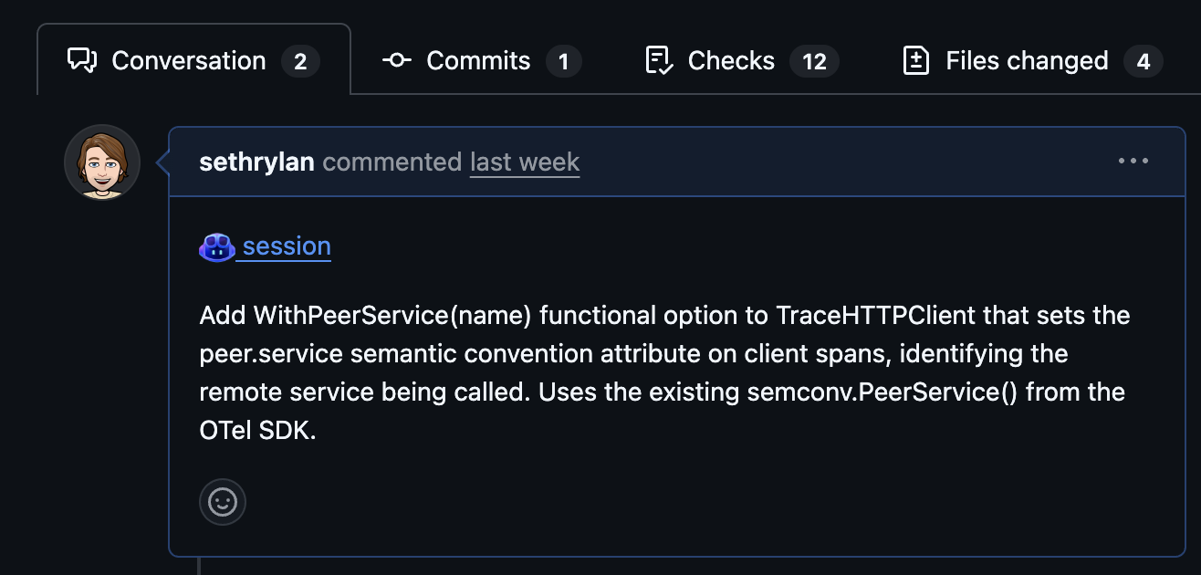Image resolution: width=1201 pixels, height=575 pixels.
Task: Click the Commits git-commit icon
Action: [x=396, y=61]
